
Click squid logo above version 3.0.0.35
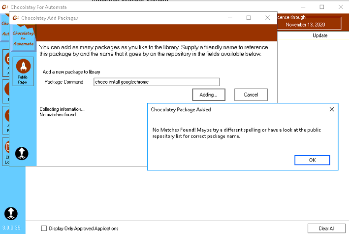11,213
